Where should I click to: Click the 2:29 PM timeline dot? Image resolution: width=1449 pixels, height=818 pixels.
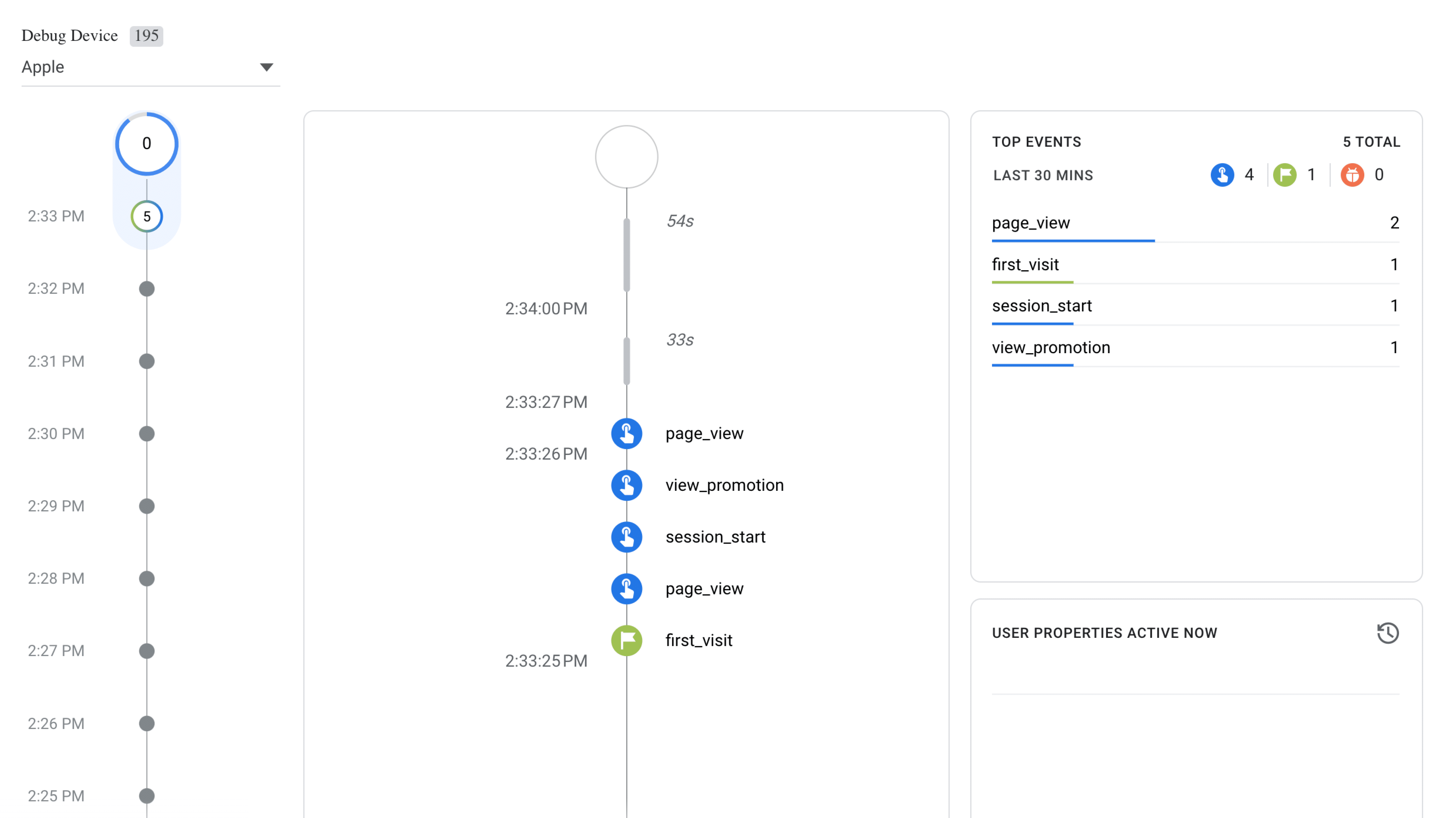(x=147, y=506)
